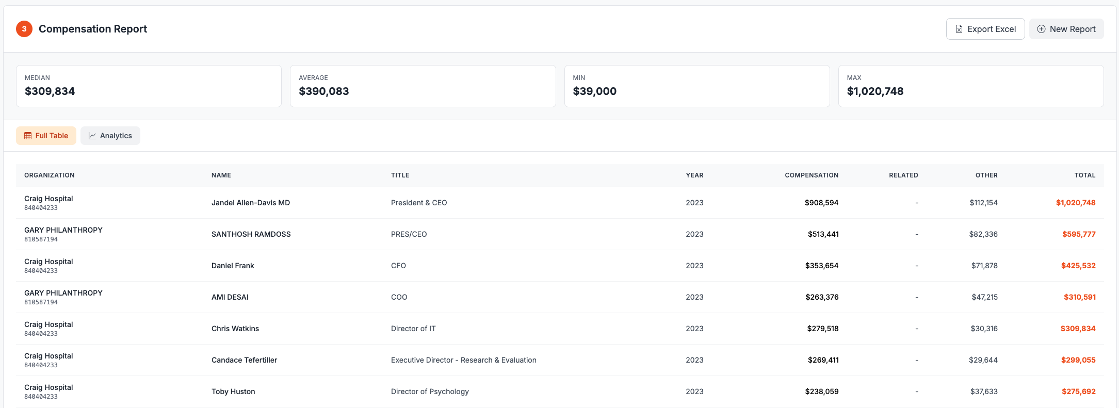Image resolution: width=1119 pixels, height=408 pixels.
Task: Click SANTHOSH RAMDOSS's red total $595,777
Action: pos(1079,234)
